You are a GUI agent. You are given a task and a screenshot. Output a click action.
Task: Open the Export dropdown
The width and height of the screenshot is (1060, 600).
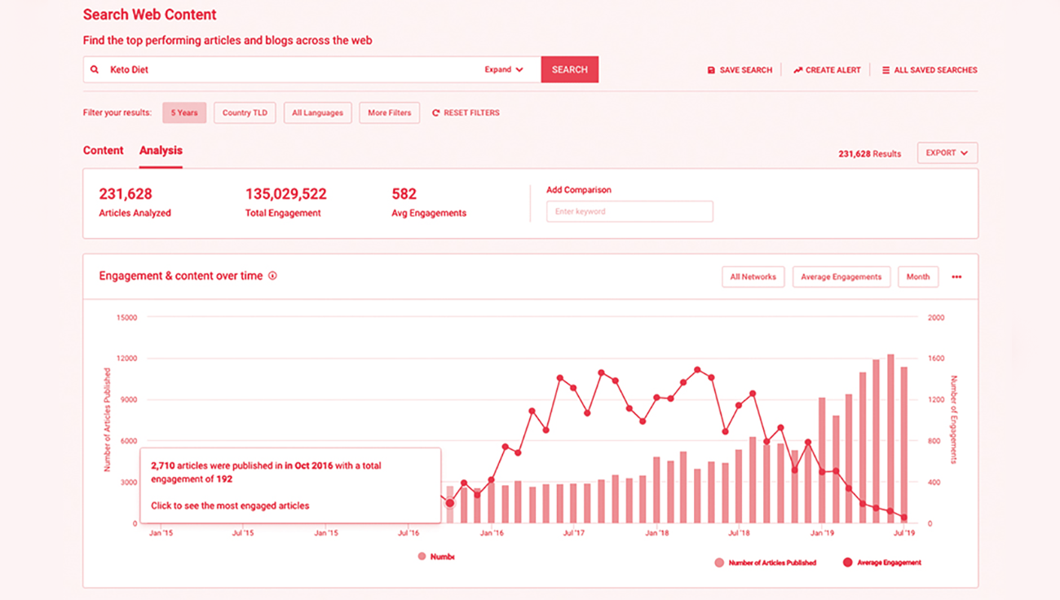point(947,153)
